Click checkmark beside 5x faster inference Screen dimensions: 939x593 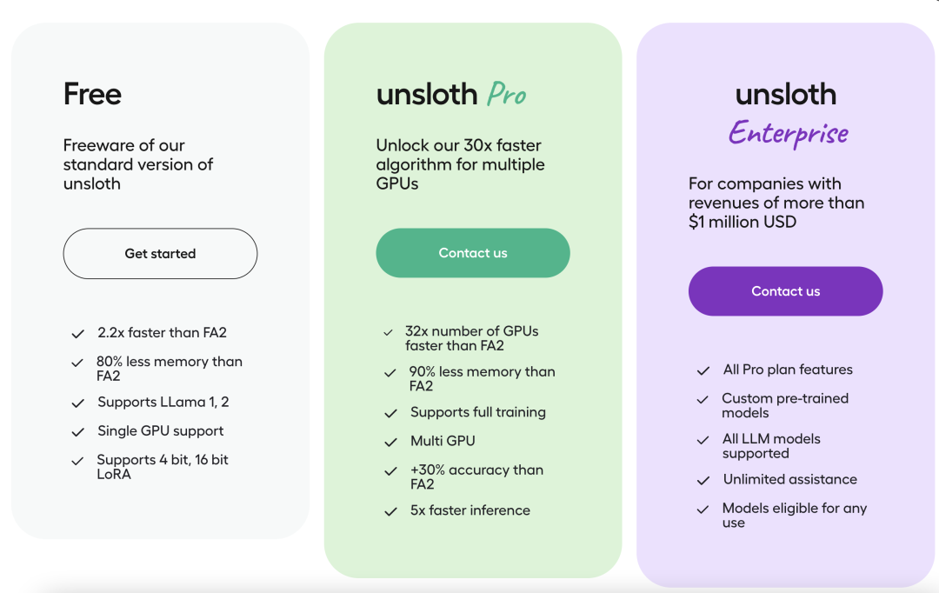390,511
